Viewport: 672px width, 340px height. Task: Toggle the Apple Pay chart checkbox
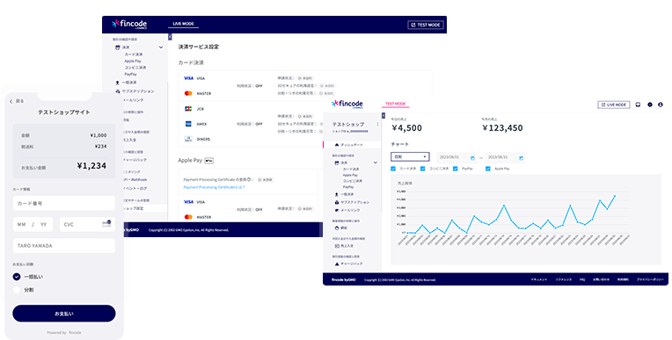point(487,169)
